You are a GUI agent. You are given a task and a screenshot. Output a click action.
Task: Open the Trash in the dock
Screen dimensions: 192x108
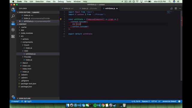point(124,105)
